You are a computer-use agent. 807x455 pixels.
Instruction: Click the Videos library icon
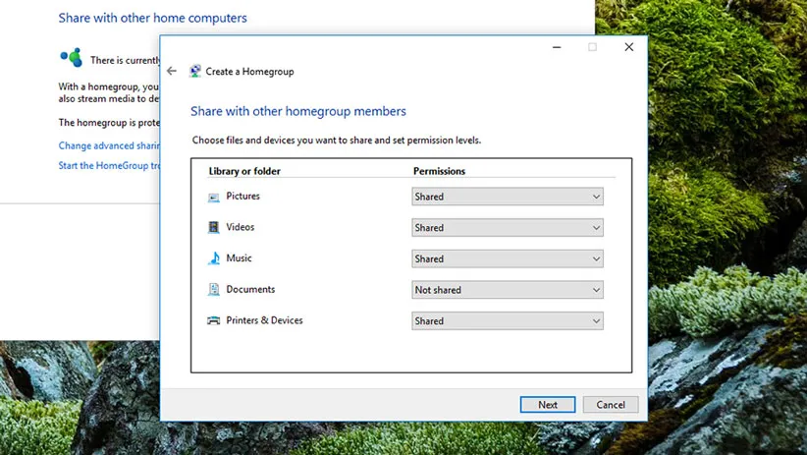(x=214, y=228)
